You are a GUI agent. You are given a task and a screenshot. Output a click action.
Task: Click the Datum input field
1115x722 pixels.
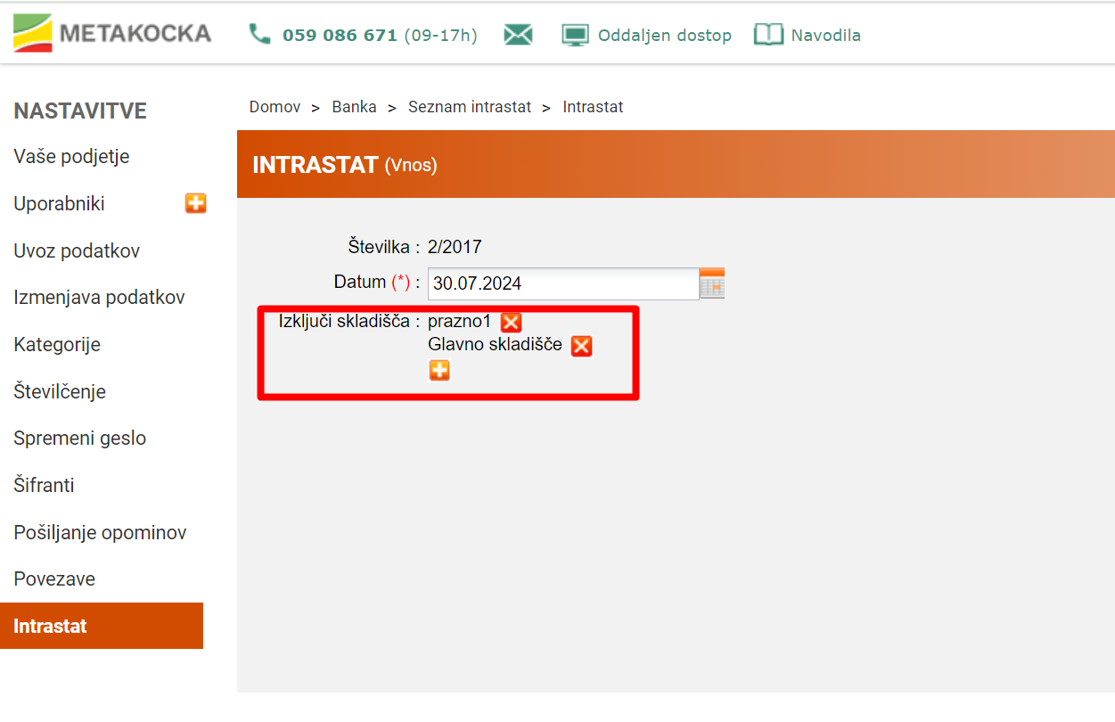[x=562, y=283]
